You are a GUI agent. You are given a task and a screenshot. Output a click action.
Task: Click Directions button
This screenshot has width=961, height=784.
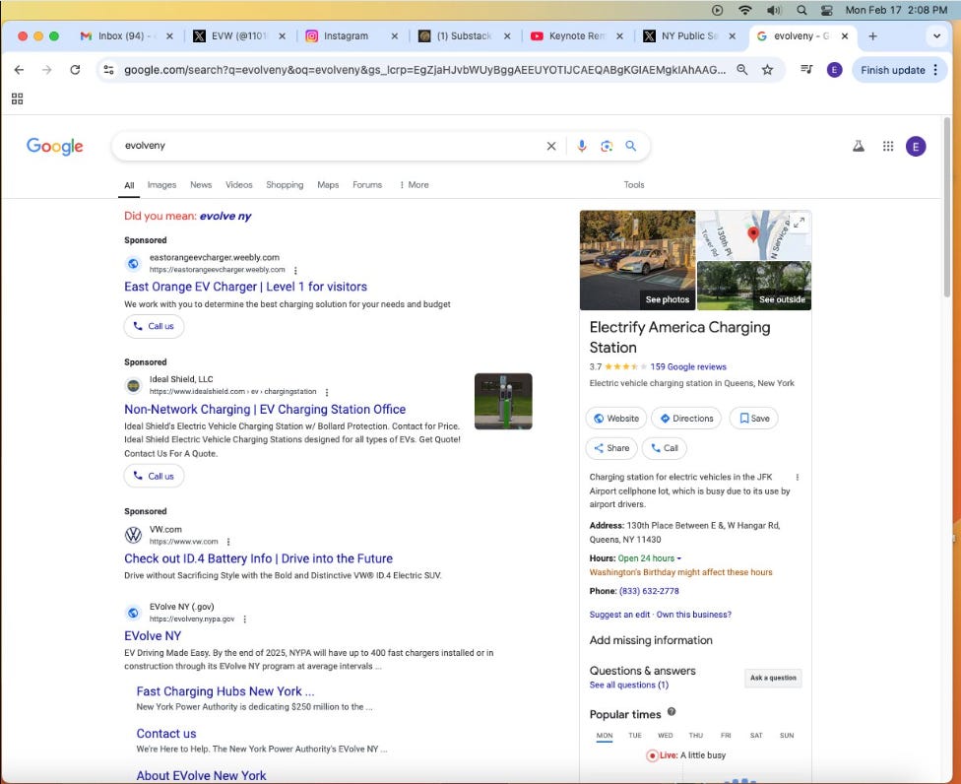pos(686,418)
